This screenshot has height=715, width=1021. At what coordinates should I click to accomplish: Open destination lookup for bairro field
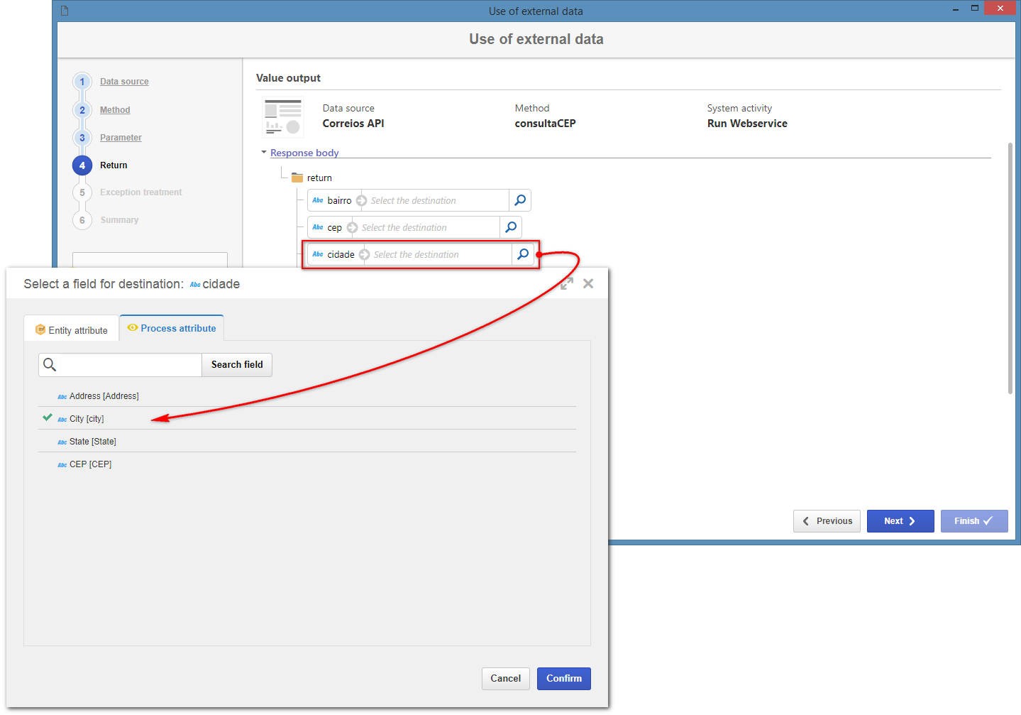tap(520, 200)
